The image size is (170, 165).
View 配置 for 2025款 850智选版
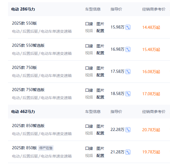100,133
